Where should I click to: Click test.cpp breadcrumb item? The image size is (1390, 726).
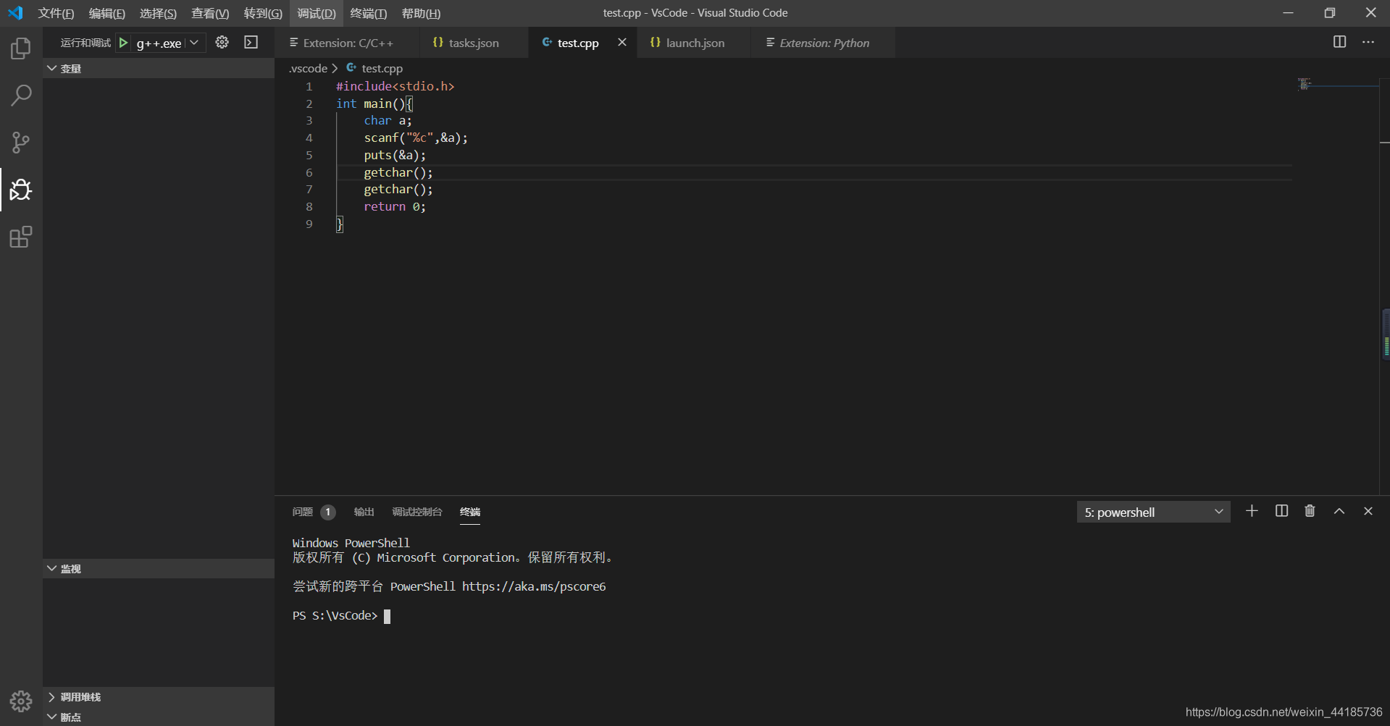pyautogui.click(x=382, y=68)
